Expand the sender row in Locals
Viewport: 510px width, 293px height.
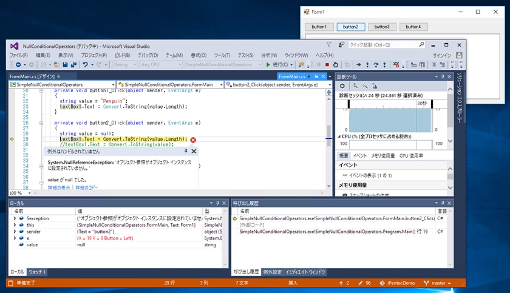[15, 232]
